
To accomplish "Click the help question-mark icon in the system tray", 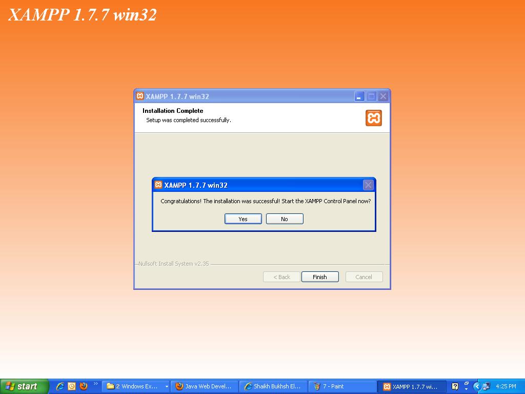I will point(454,386).
